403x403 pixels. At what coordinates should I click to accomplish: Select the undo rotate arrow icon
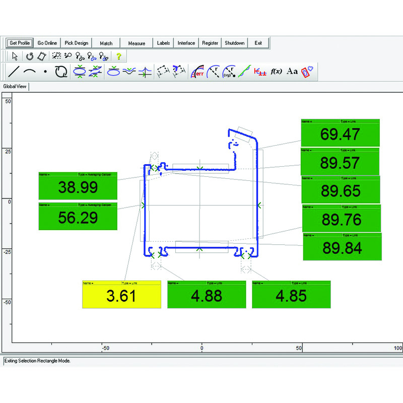[x=29, y=56]
